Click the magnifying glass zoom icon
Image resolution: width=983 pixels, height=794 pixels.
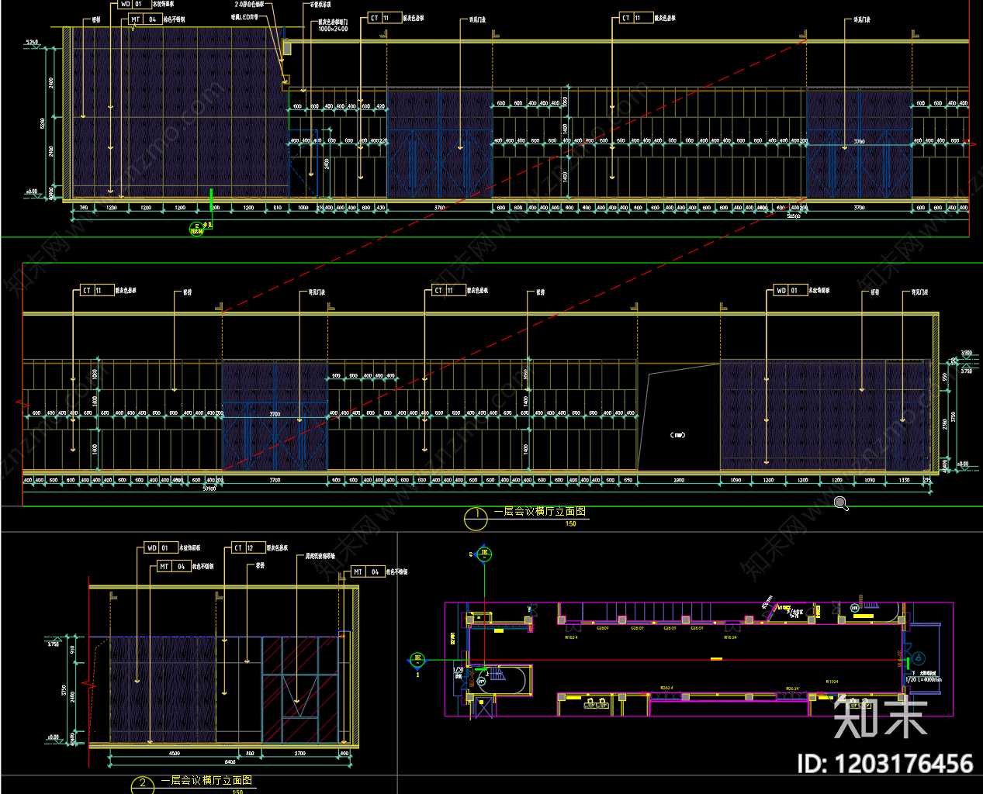point(841,504)
